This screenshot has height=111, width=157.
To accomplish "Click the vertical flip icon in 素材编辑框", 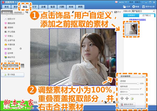I will (127, 98).
